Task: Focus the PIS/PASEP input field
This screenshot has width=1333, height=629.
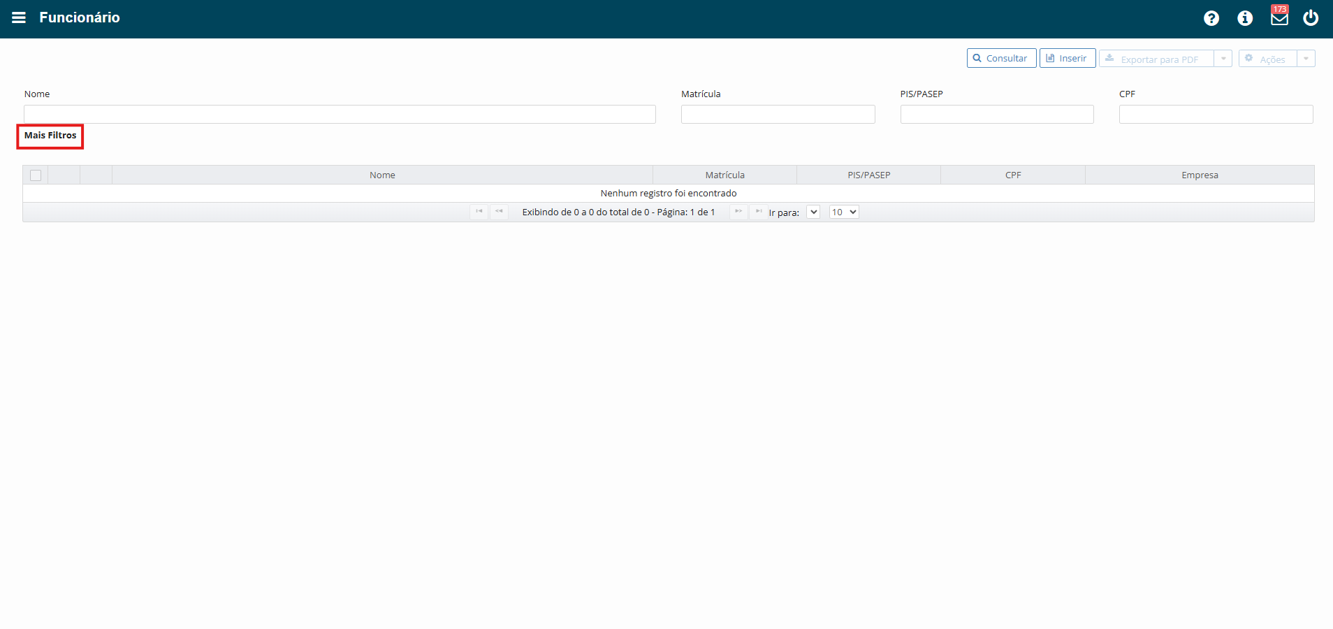Action: tap(997, 115)
